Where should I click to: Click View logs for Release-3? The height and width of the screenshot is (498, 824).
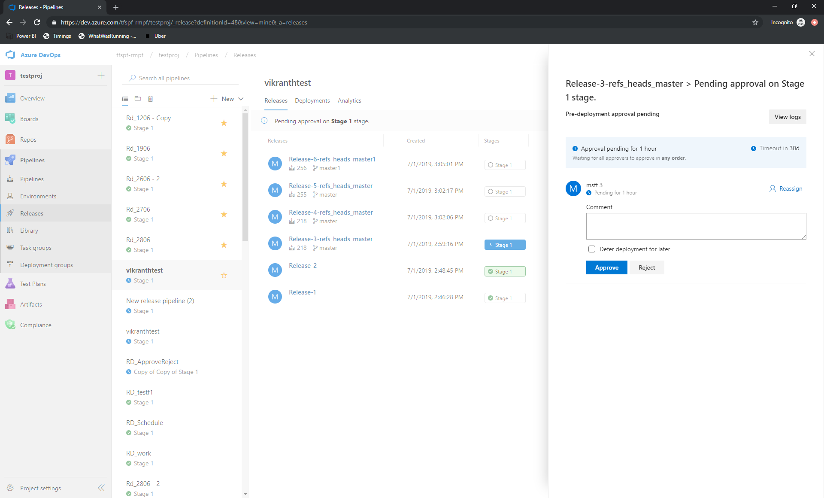pyautogui.click(x=788, y=116)
